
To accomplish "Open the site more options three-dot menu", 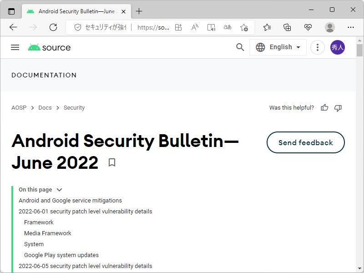I will tap(318, 47).
